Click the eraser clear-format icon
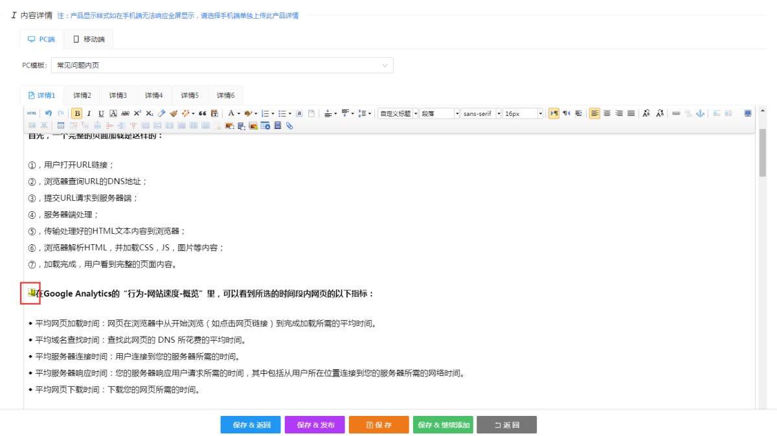This screenshot has width=777, height=436. 162,113
